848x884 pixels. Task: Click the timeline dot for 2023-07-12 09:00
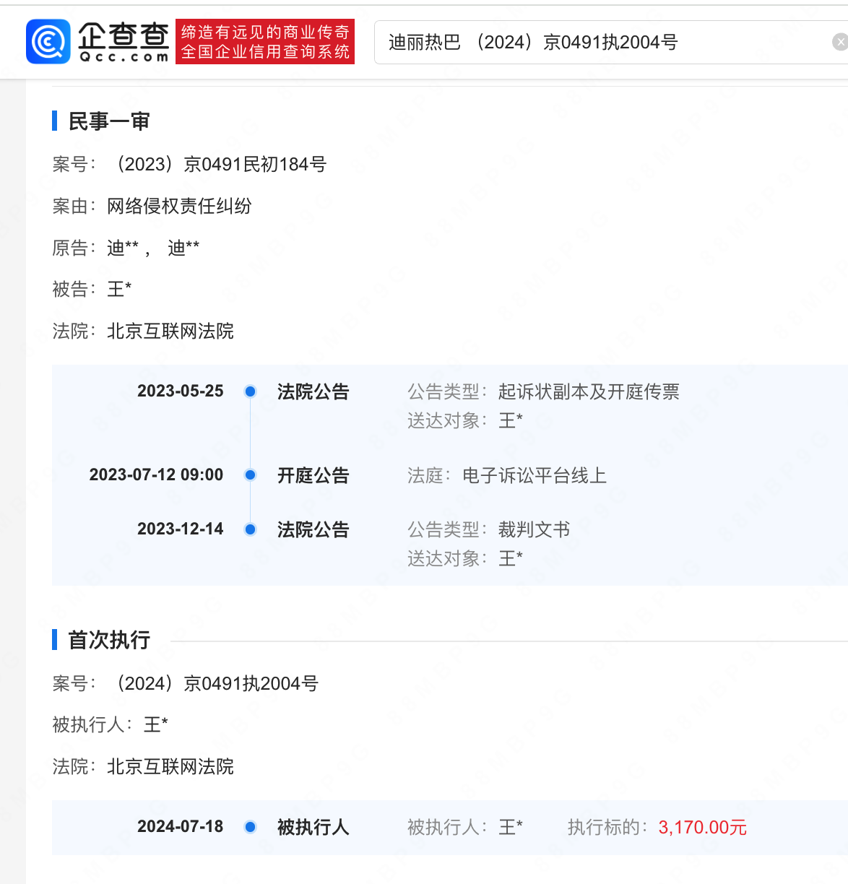[x=251, y=475]
